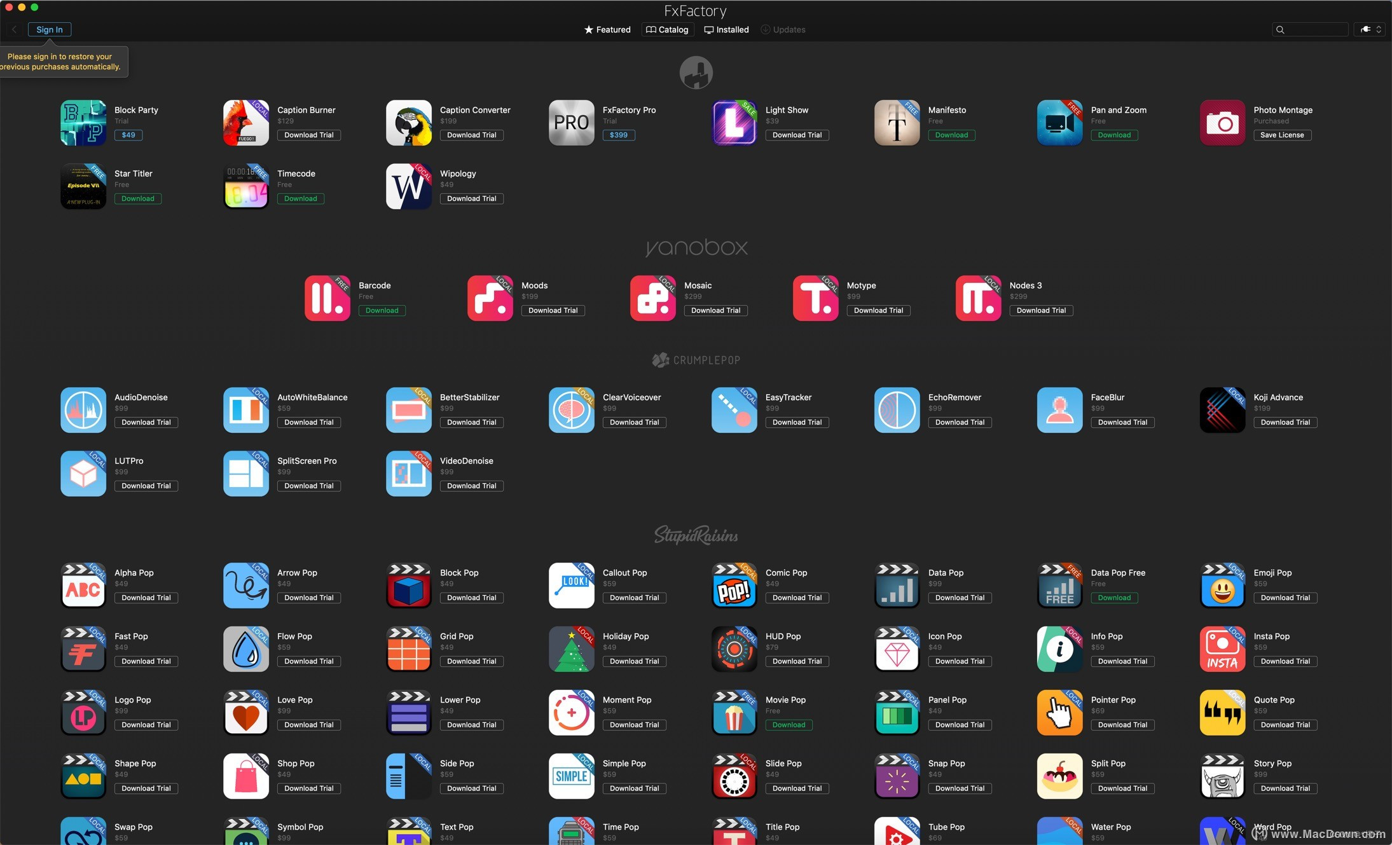Select the AudioDenoise icon
The height and width of the screenshot is (845, 1392).
pos(83,410)
